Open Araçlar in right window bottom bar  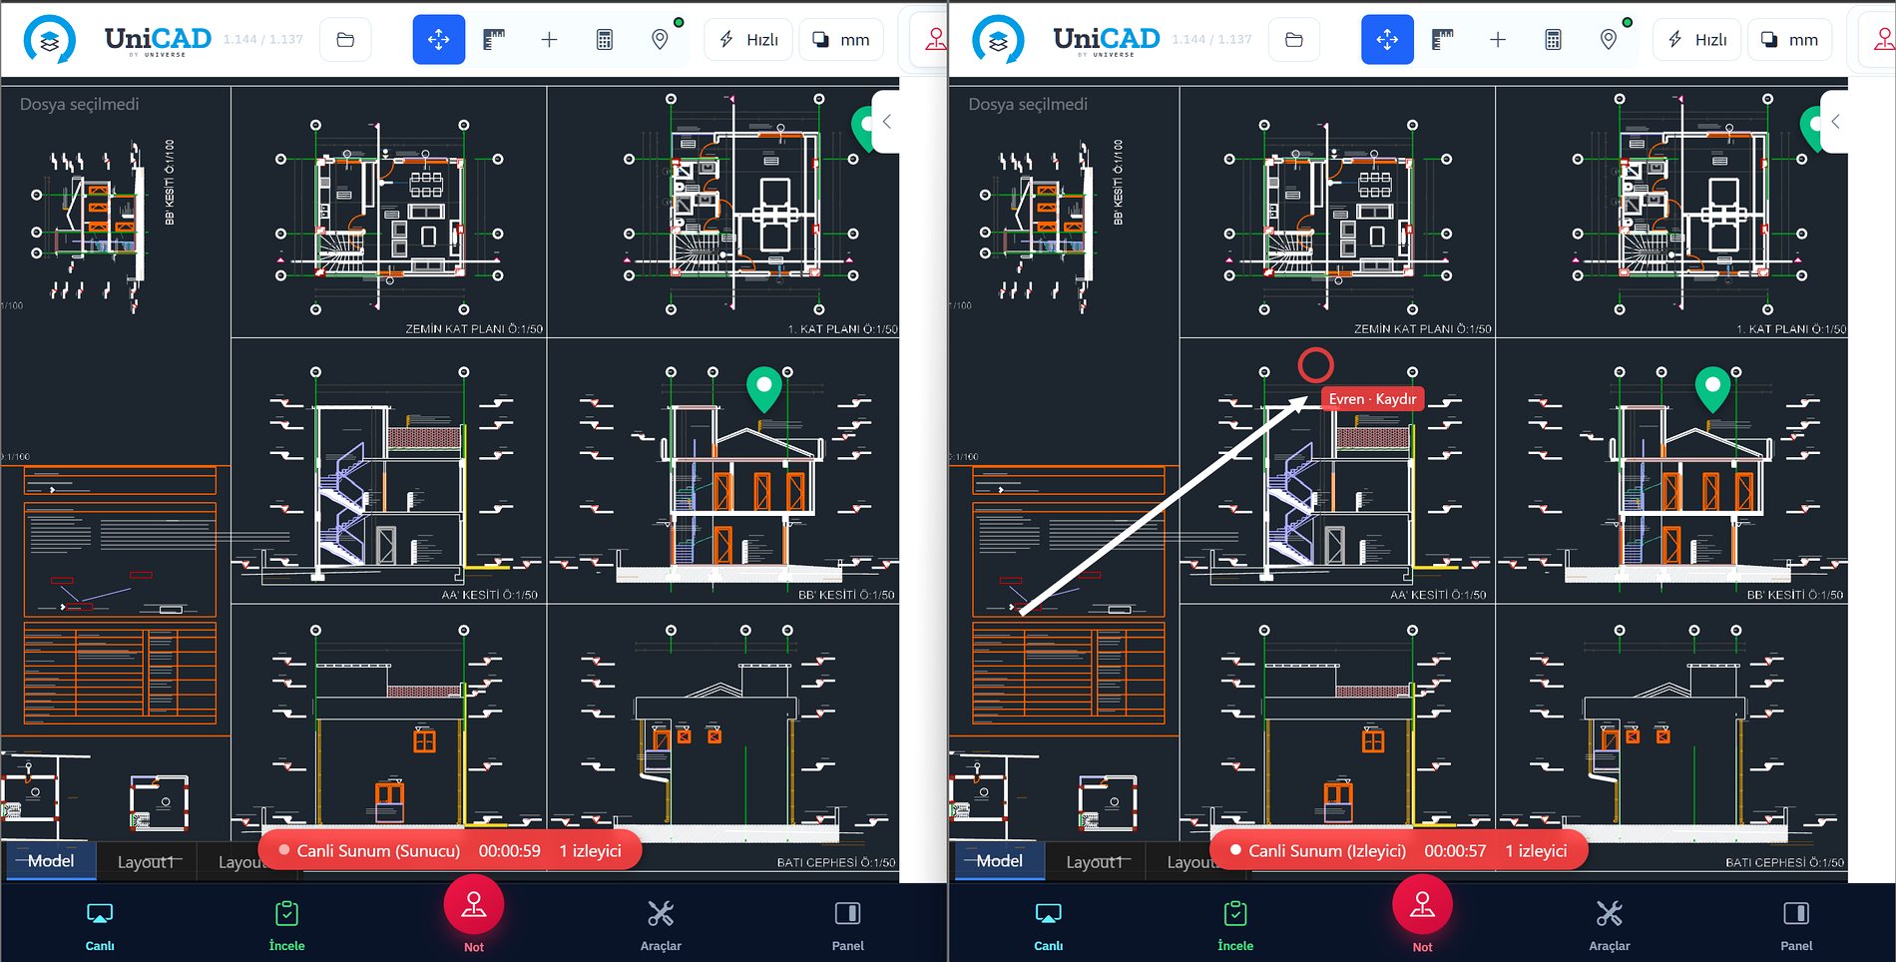pos(1610,926)
